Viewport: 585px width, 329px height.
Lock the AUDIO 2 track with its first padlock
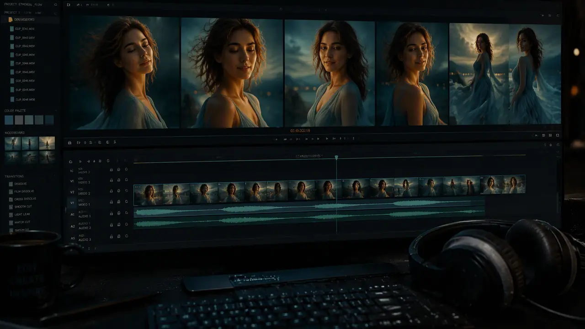[x=111, y=225]
